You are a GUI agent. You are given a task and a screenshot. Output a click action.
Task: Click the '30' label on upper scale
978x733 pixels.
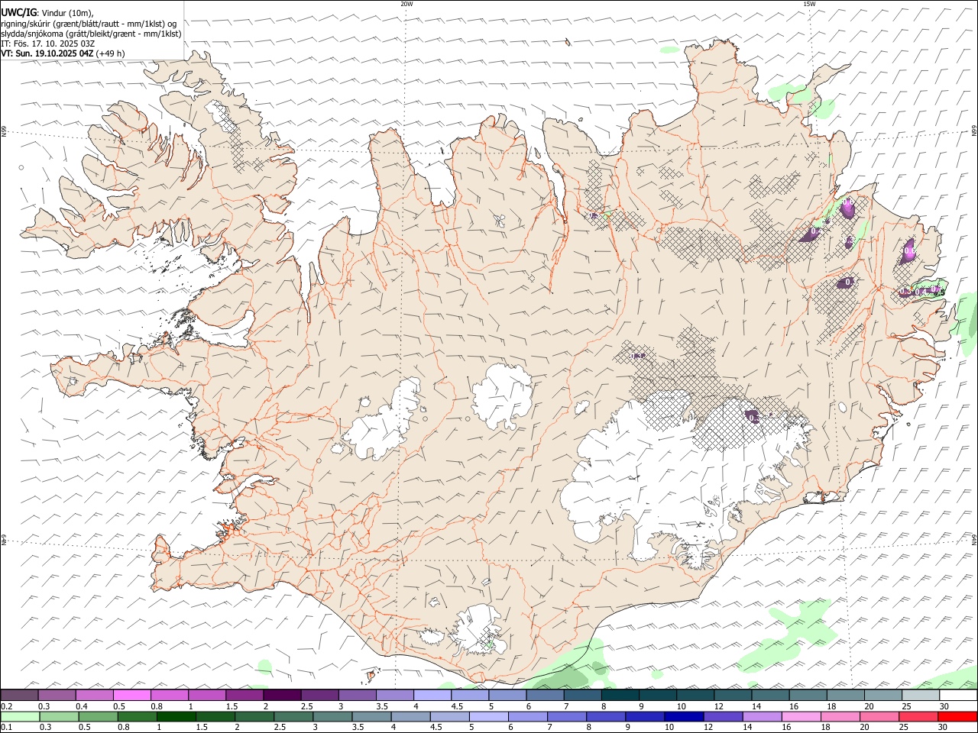(944, 706)
